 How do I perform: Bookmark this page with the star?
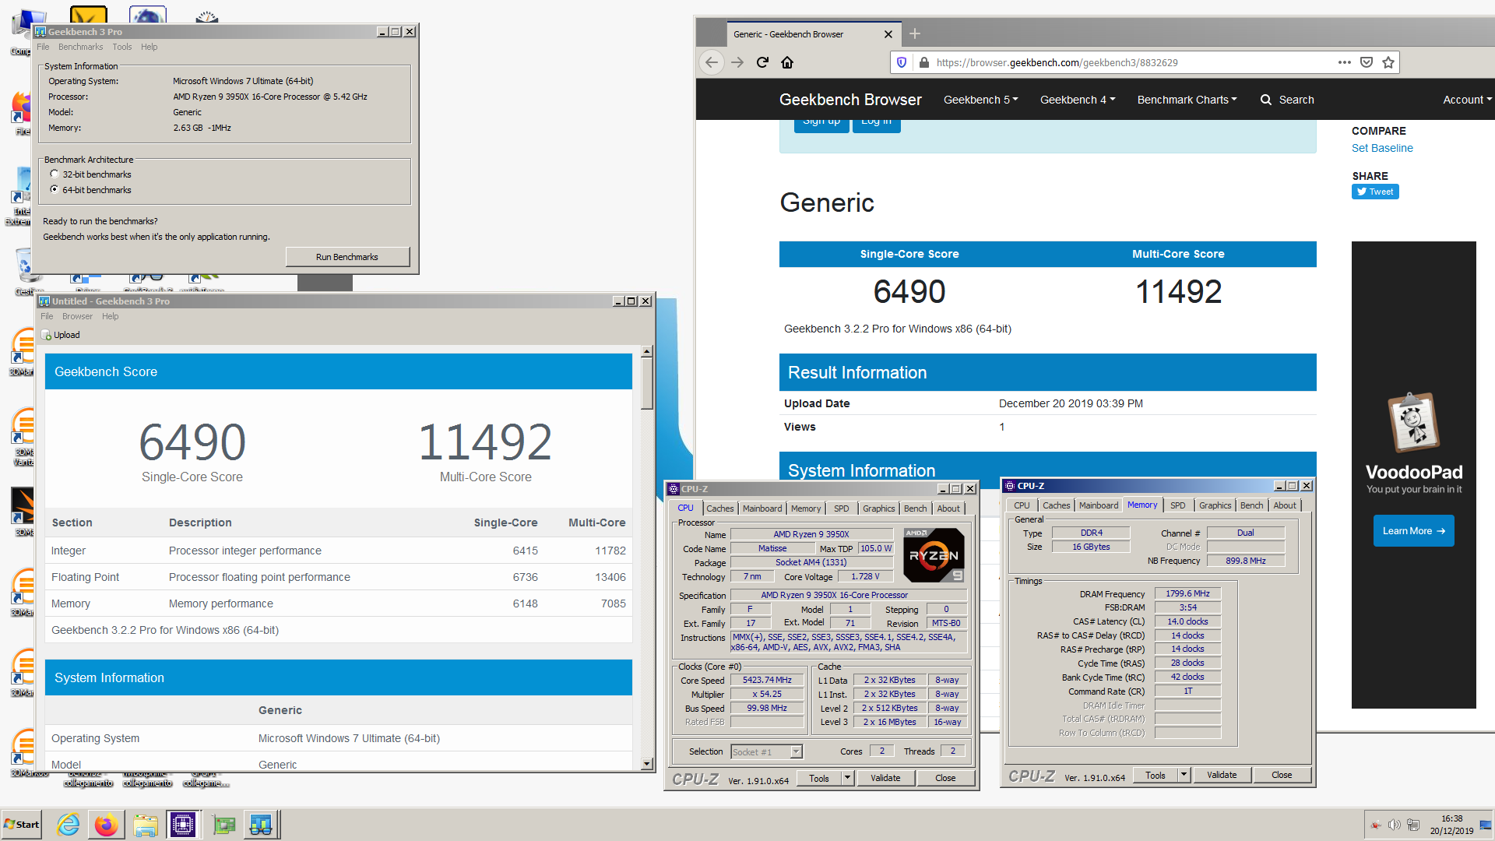(x=1388, y=62)
